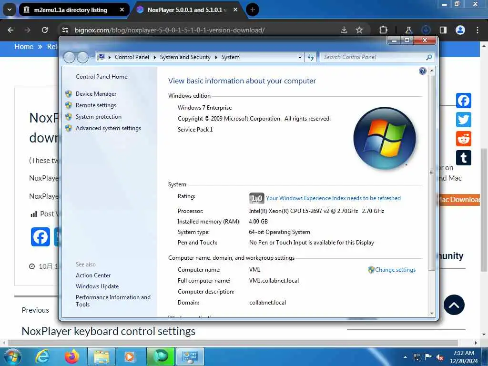
Task: Go to Control Panel Home
Action: tap(102, 77)
